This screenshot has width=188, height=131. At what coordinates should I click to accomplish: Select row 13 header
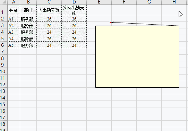[3, 91]
